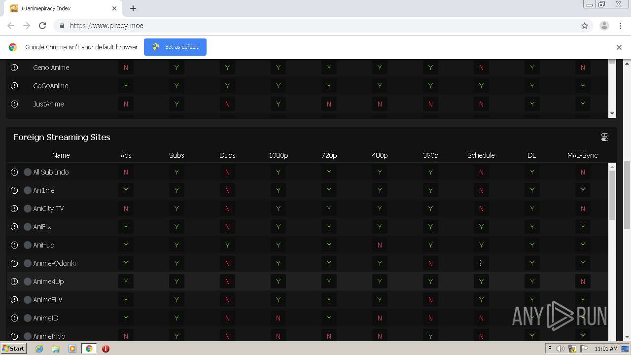Open the AniFlix site link
The width and height of the screenshot is (631, 355).
click(x=42, y=227)
